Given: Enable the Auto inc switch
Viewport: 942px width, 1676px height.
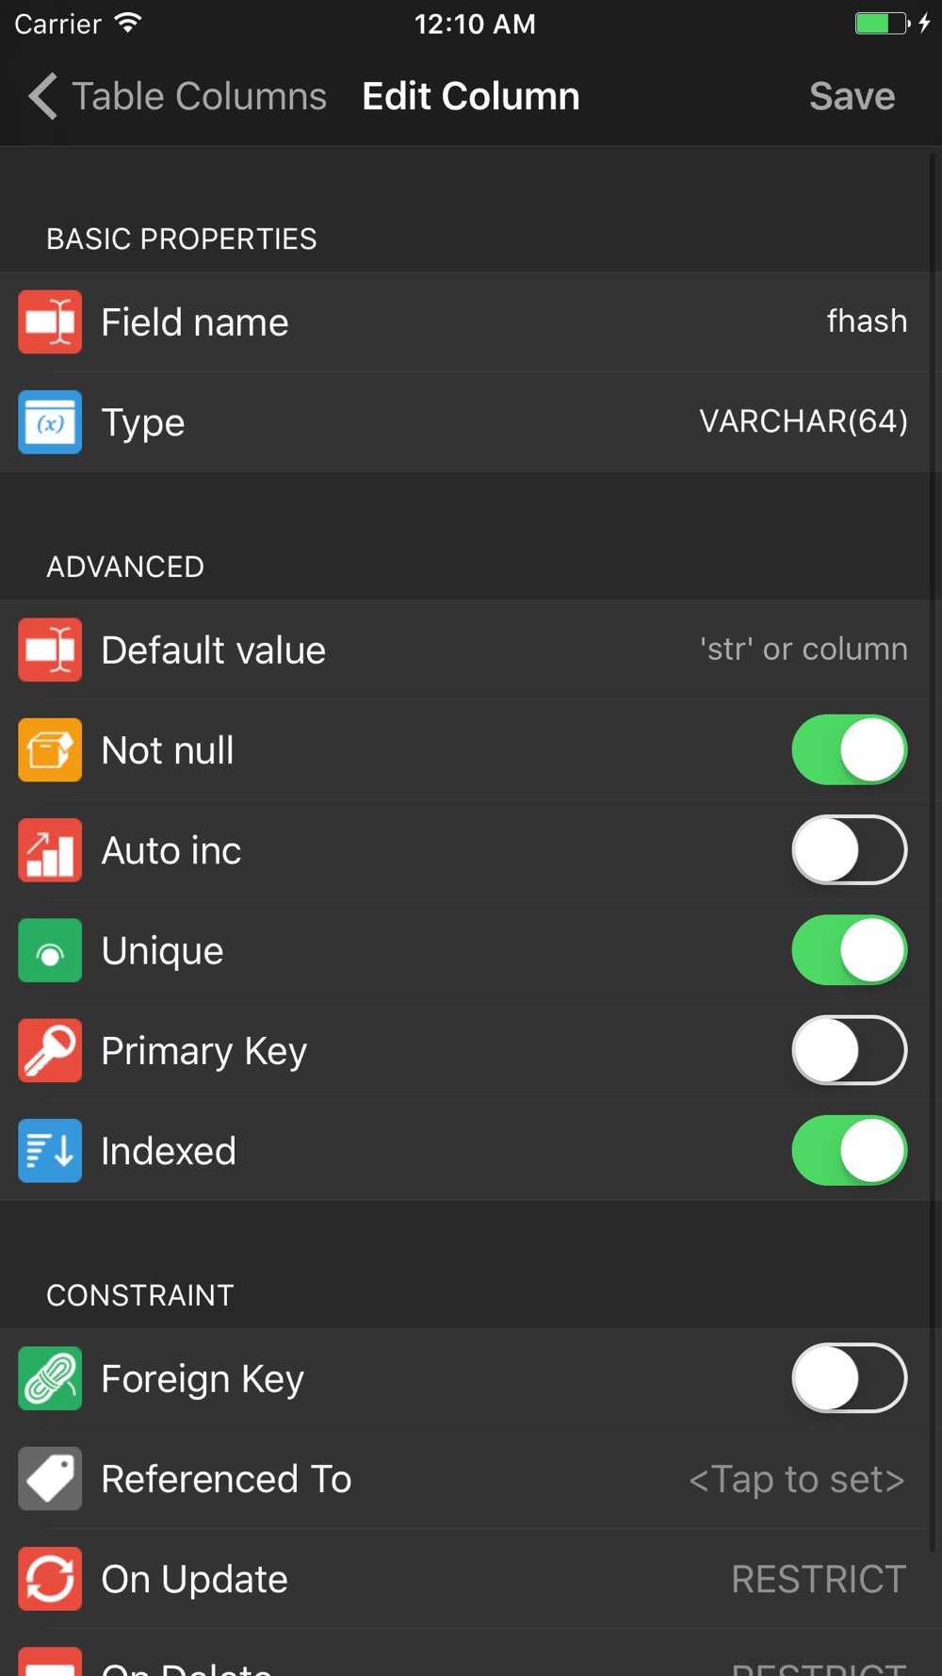Looking at the screenshot, I should [x=850, y=850].
